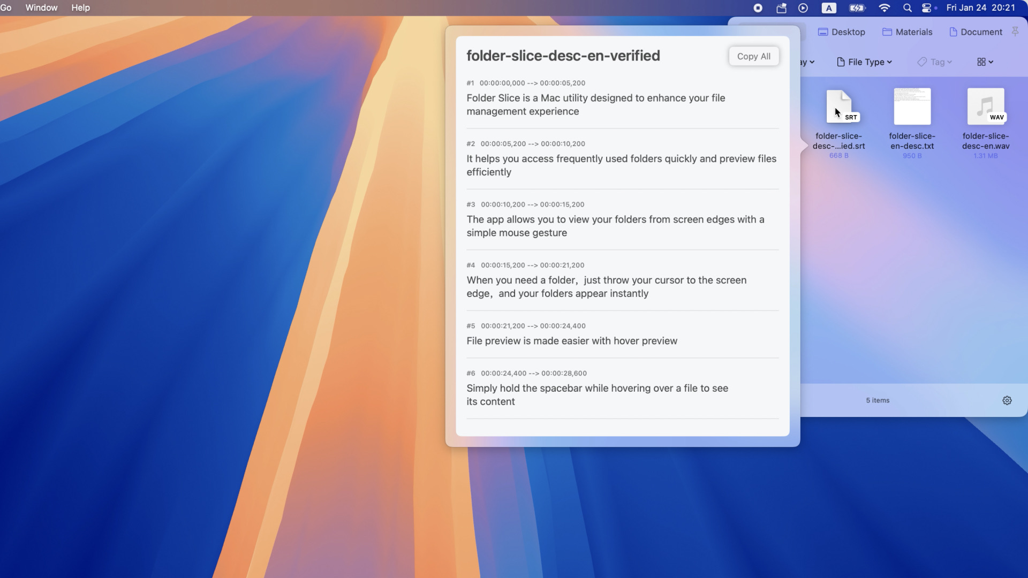
Task: Open the settings gear in the panel
Action: pos(1007,400)
